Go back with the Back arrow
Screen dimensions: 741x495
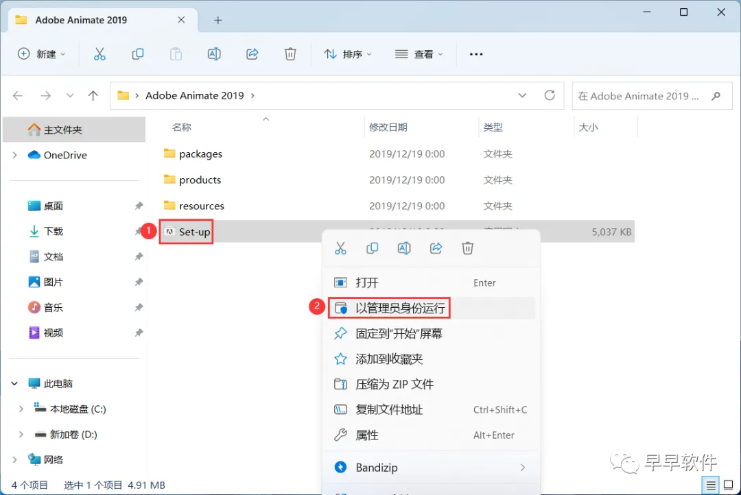18,96
